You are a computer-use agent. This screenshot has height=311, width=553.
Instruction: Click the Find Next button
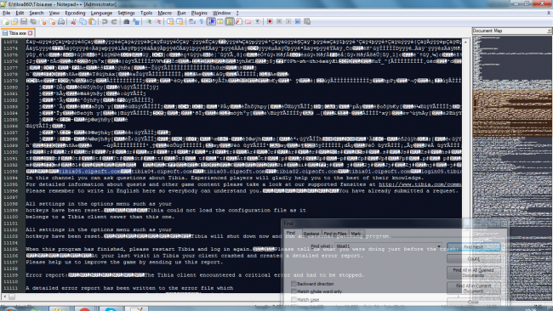click(x=474, y=247)
